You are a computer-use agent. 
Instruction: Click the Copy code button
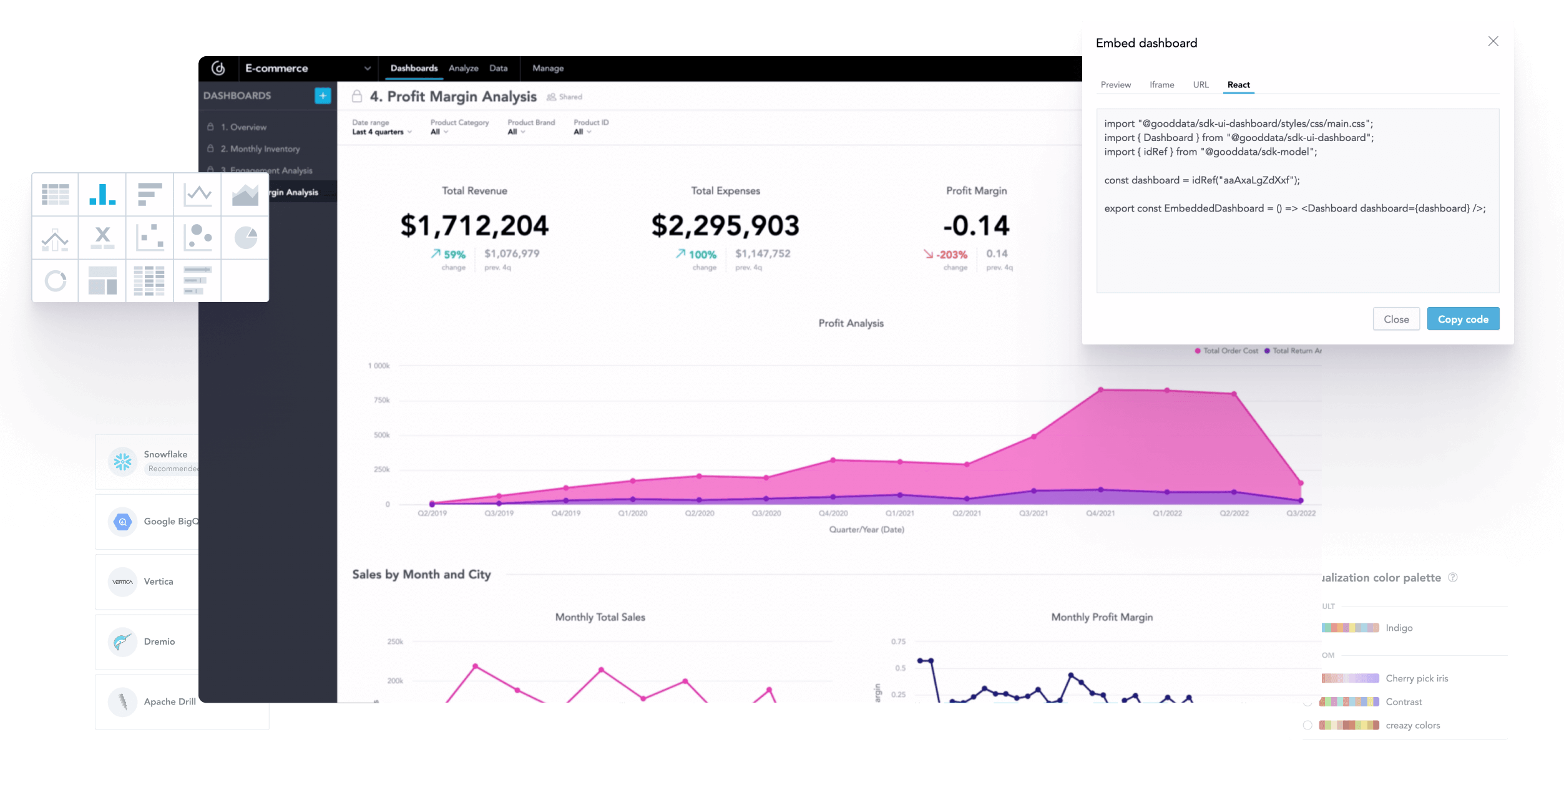(1464, 319)
